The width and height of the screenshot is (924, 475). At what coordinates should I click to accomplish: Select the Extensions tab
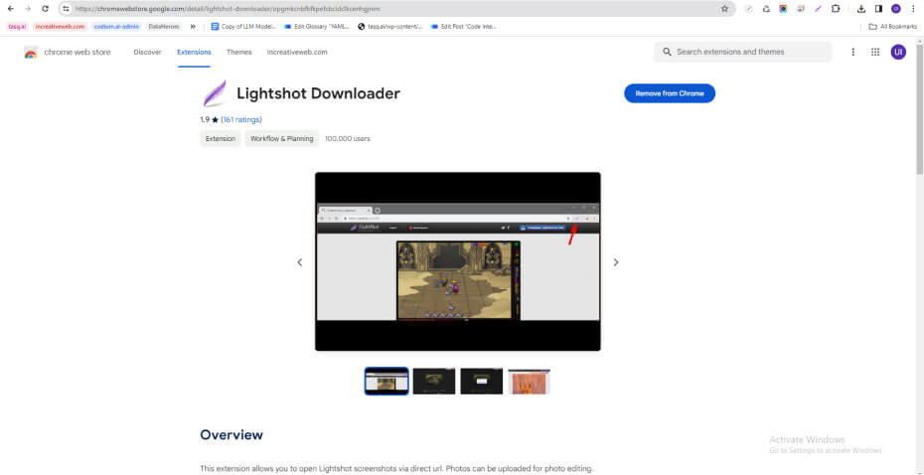pos(194,52)
